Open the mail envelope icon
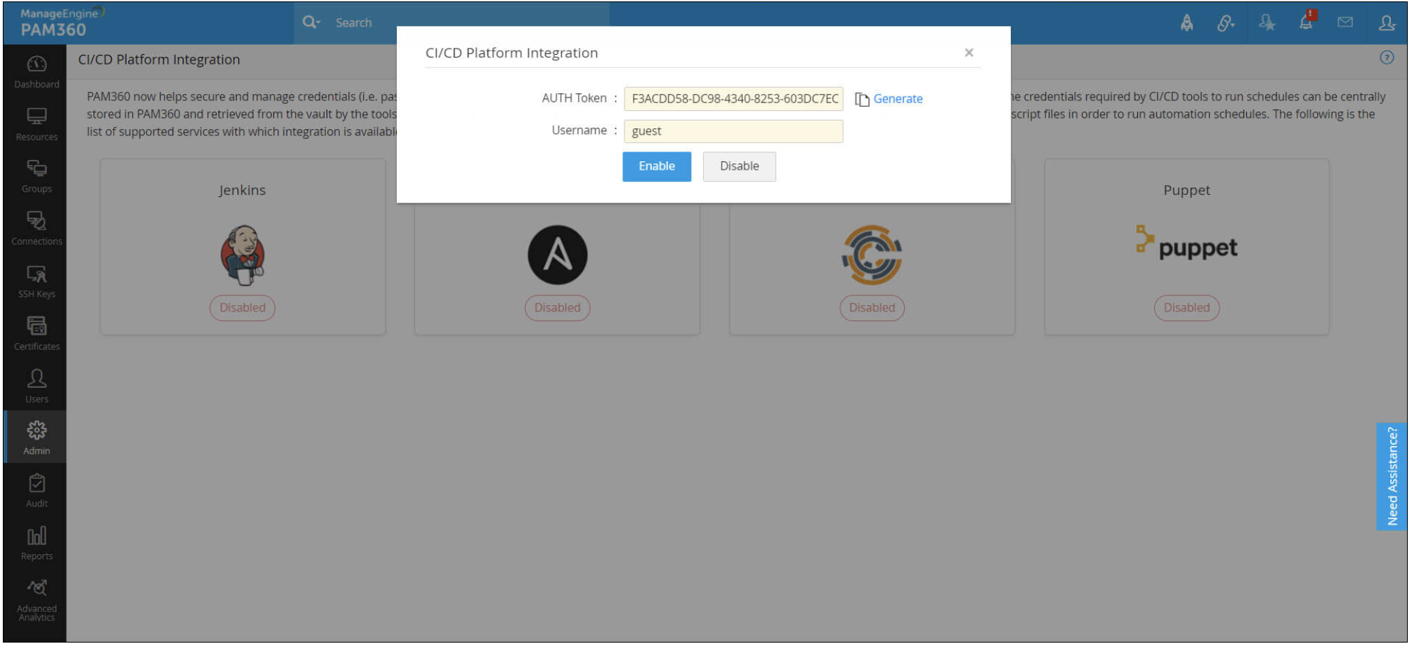 click(x=1345, y=22)
